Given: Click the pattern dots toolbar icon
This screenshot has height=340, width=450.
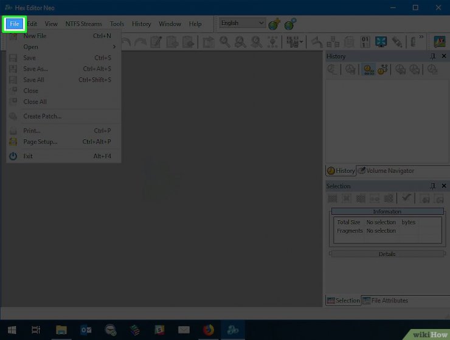Looking at the screenshot, I should point(272,42).
